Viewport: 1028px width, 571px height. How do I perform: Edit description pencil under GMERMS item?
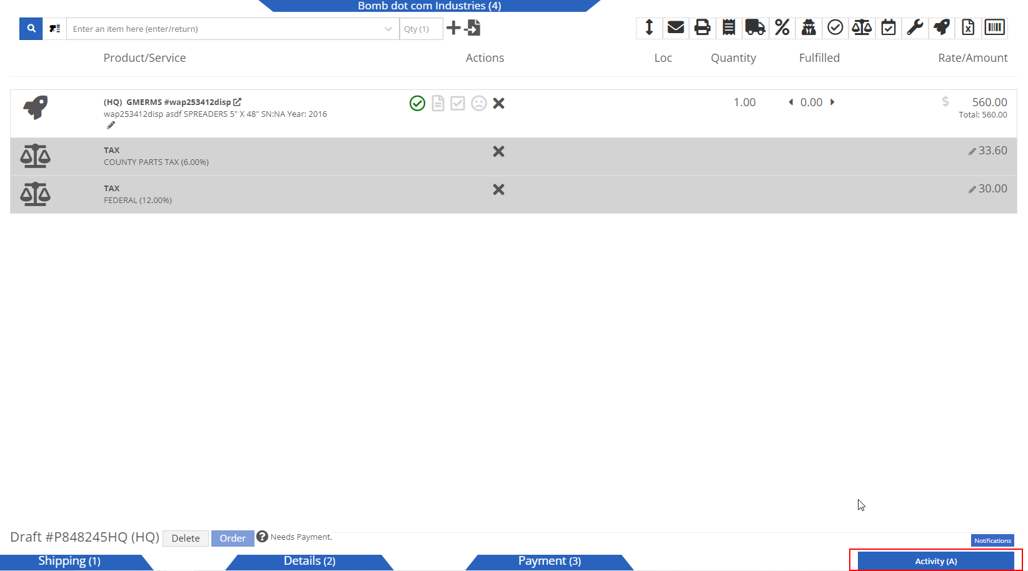coord(111,125)
